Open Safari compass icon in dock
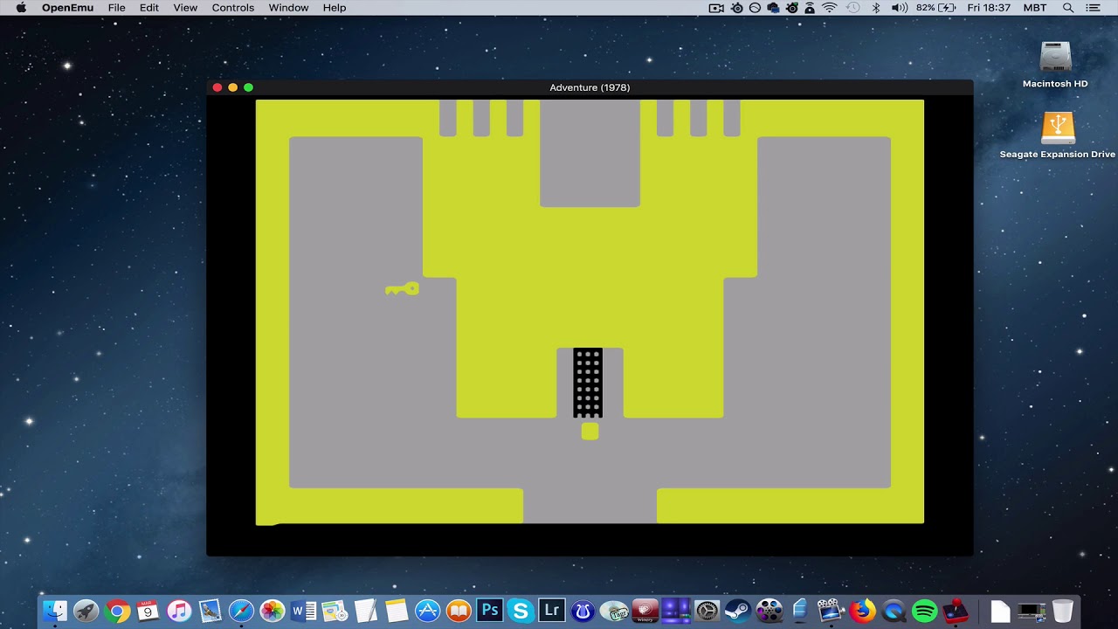The image size is (1118, 629). pyautogui.click(x=241, y=610)
